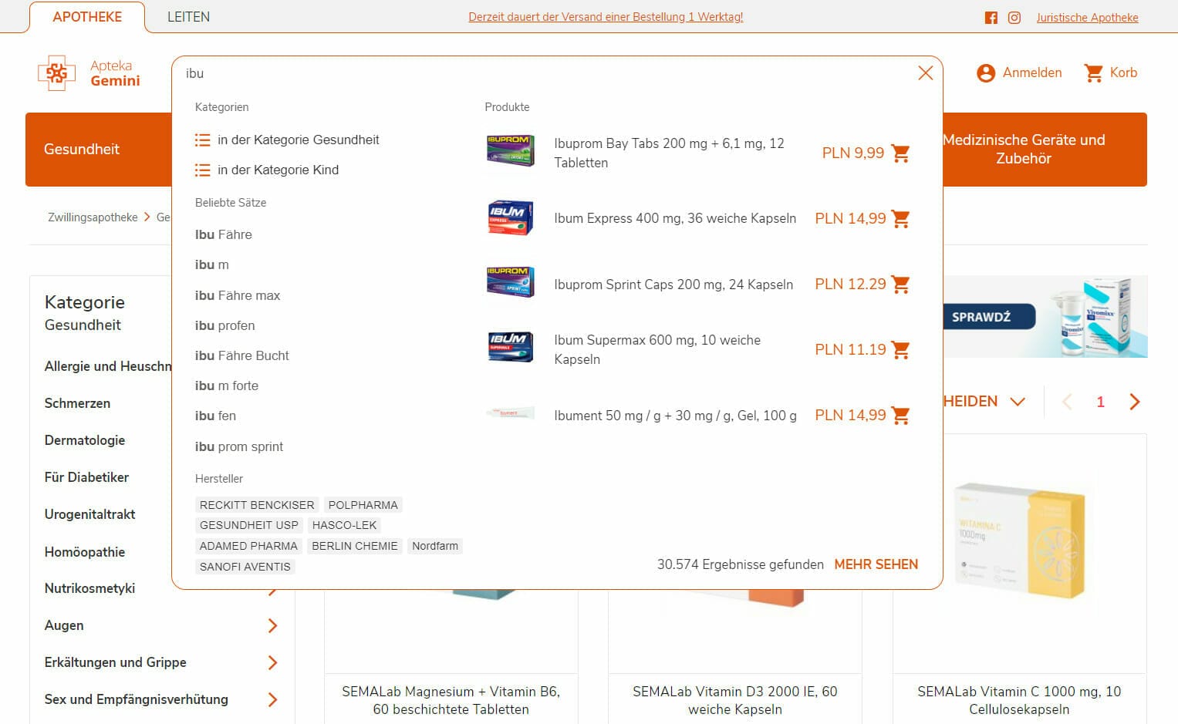Close the search suggestions with the X
Screen dimensions: 1178x724
point(925,73)
